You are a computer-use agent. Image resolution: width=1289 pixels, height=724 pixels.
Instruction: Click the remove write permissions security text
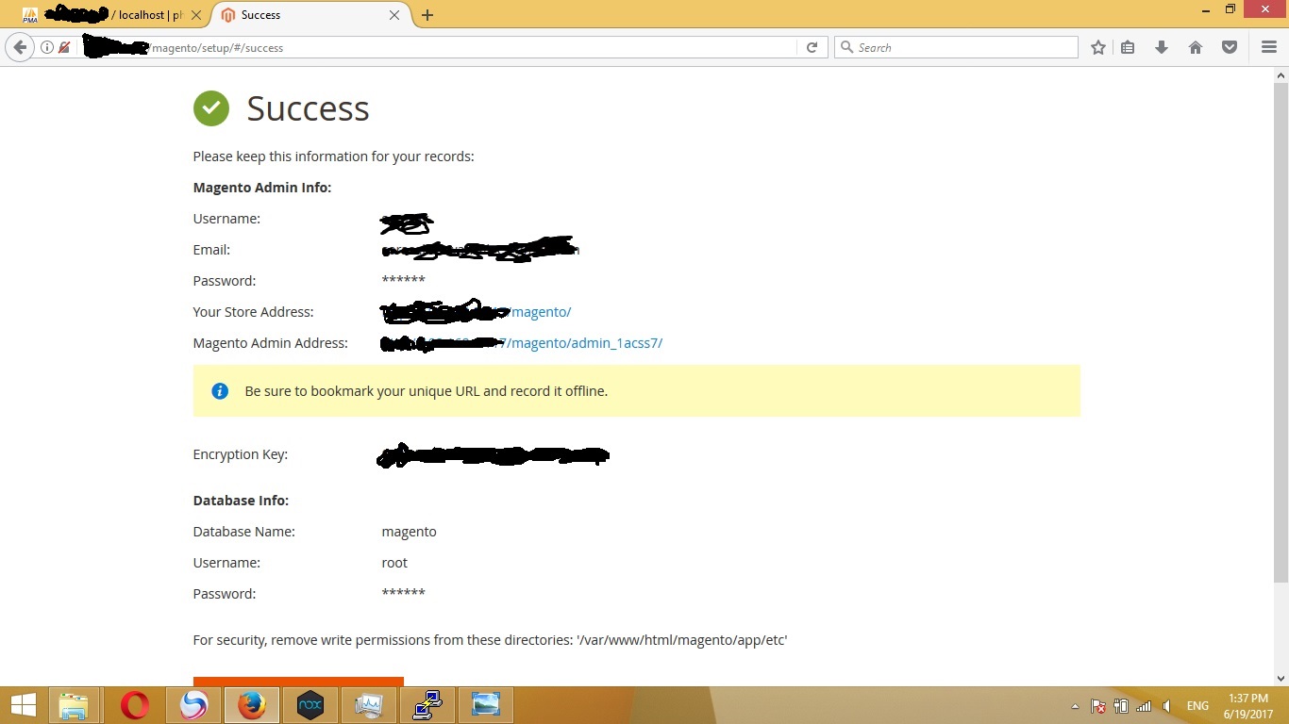point(490,640)
